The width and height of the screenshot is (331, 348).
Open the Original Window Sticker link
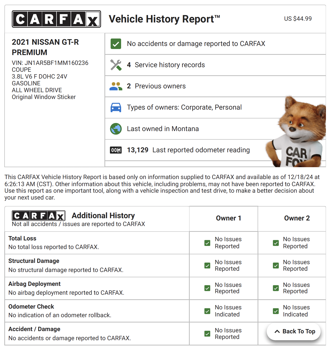44,97
